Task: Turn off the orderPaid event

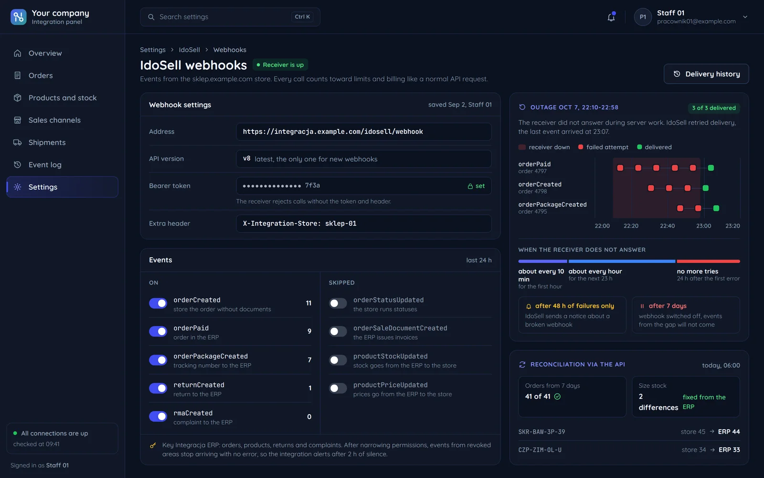Action: (x=158, y=331)
